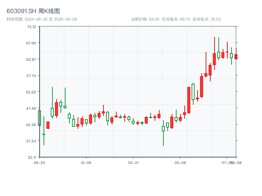The width and height of the screenshot is (262, 196).
Task: Click the y-axis value 32.11
Action: pos(32,157)
